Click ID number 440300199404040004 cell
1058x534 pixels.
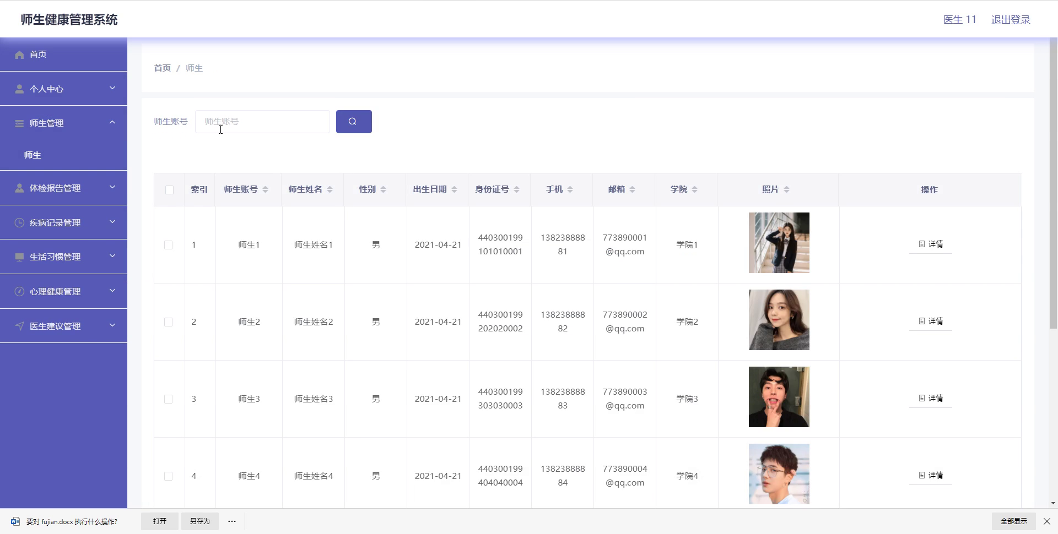[x=500, y=476]
